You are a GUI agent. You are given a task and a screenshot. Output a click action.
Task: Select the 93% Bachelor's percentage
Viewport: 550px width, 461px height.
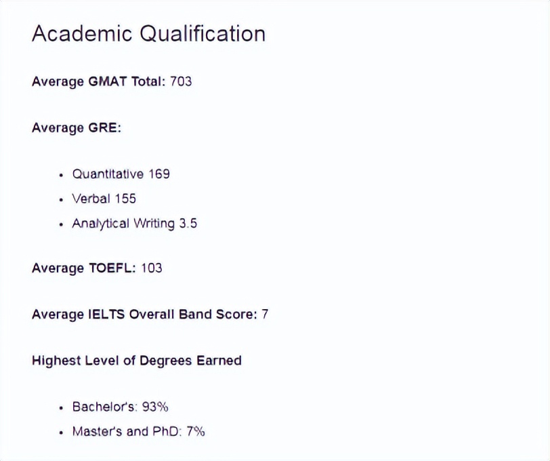coord(155,407)
